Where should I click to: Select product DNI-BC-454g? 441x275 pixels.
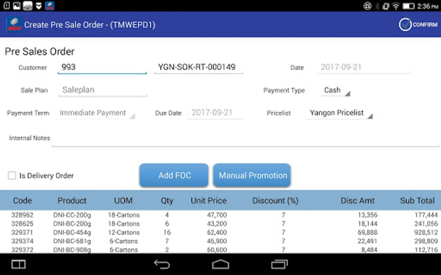(72, 233)
